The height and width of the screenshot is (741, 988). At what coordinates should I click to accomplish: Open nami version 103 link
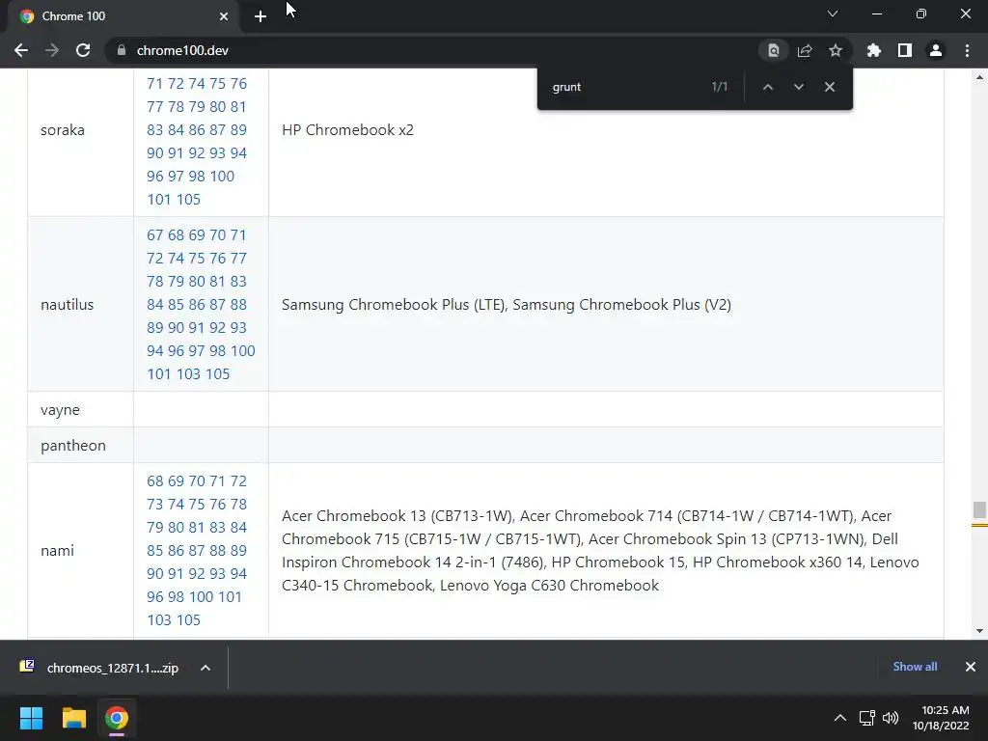[x=159, y=619]
